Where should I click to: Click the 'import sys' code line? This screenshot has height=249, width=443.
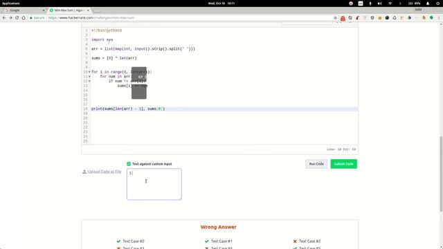[x=102, y=39]
